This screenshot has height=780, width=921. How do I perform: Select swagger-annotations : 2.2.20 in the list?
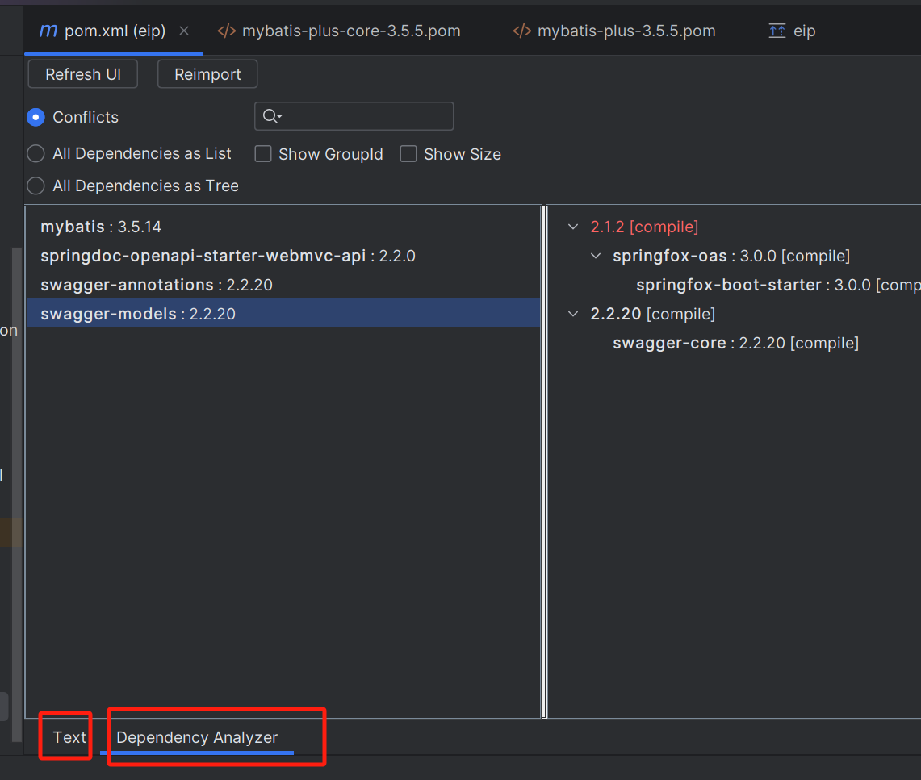tap(283, 285)
